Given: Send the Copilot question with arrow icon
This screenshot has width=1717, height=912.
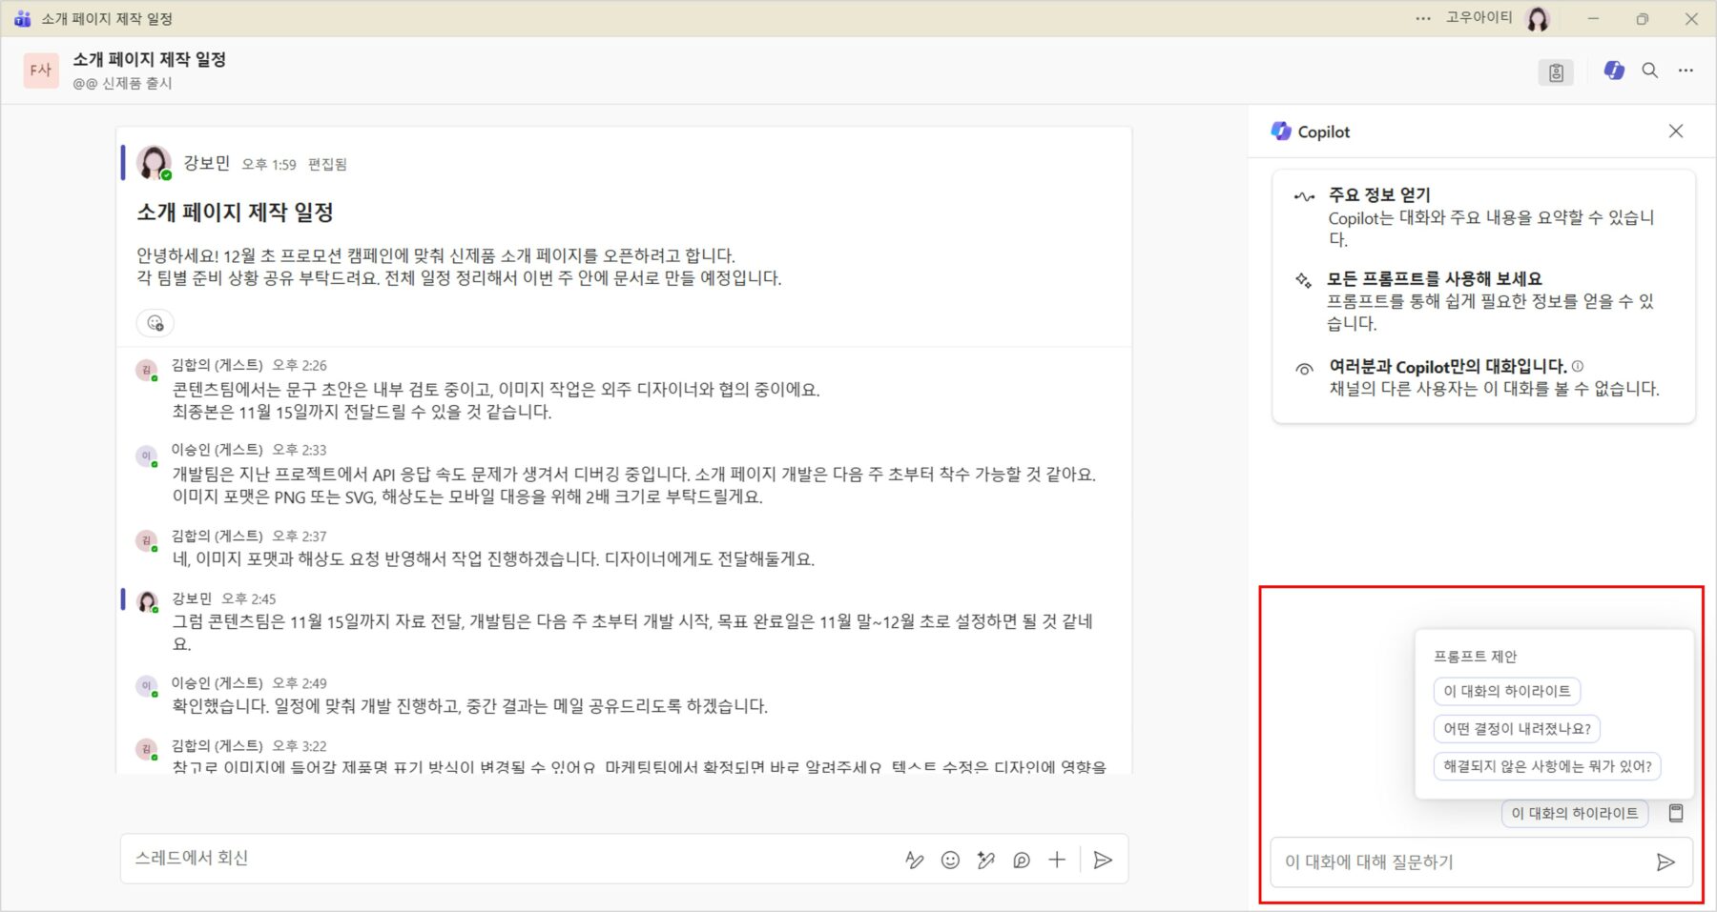Looking at the screenshot, I should (1665, 862).
